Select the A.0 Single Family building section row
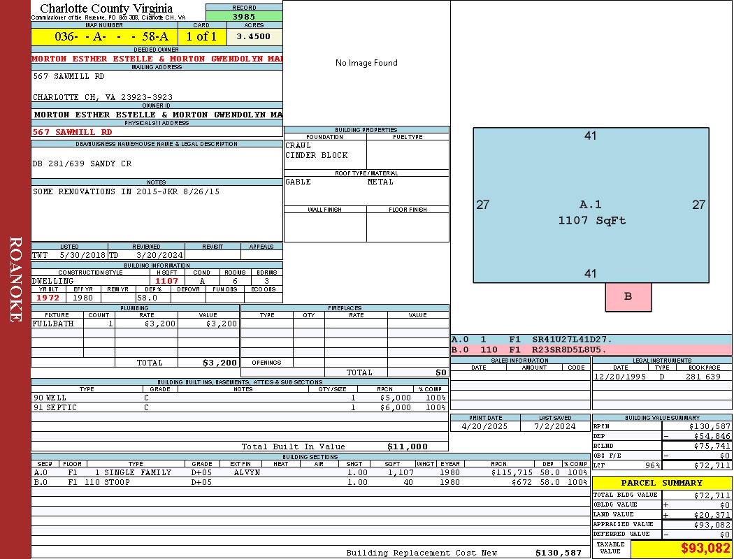Viewport: 734px width, 559px height. [x=310, y=472]
